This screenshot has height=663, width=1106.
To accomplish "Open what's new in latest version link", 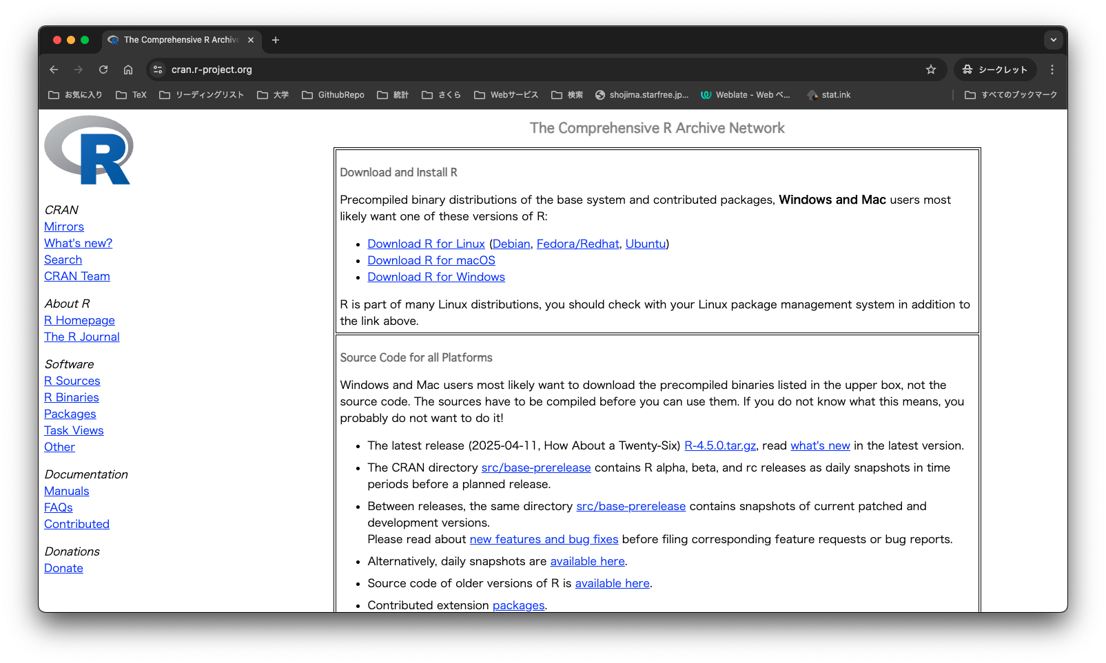I will (820, 445).
